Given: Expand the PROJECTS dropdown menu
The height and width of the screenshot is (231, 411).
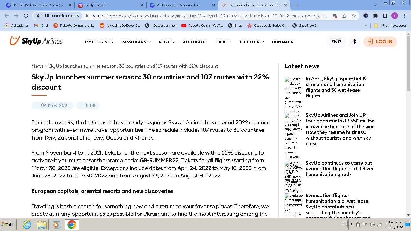Looking at the screenshot, I should [x=252, y=42].
